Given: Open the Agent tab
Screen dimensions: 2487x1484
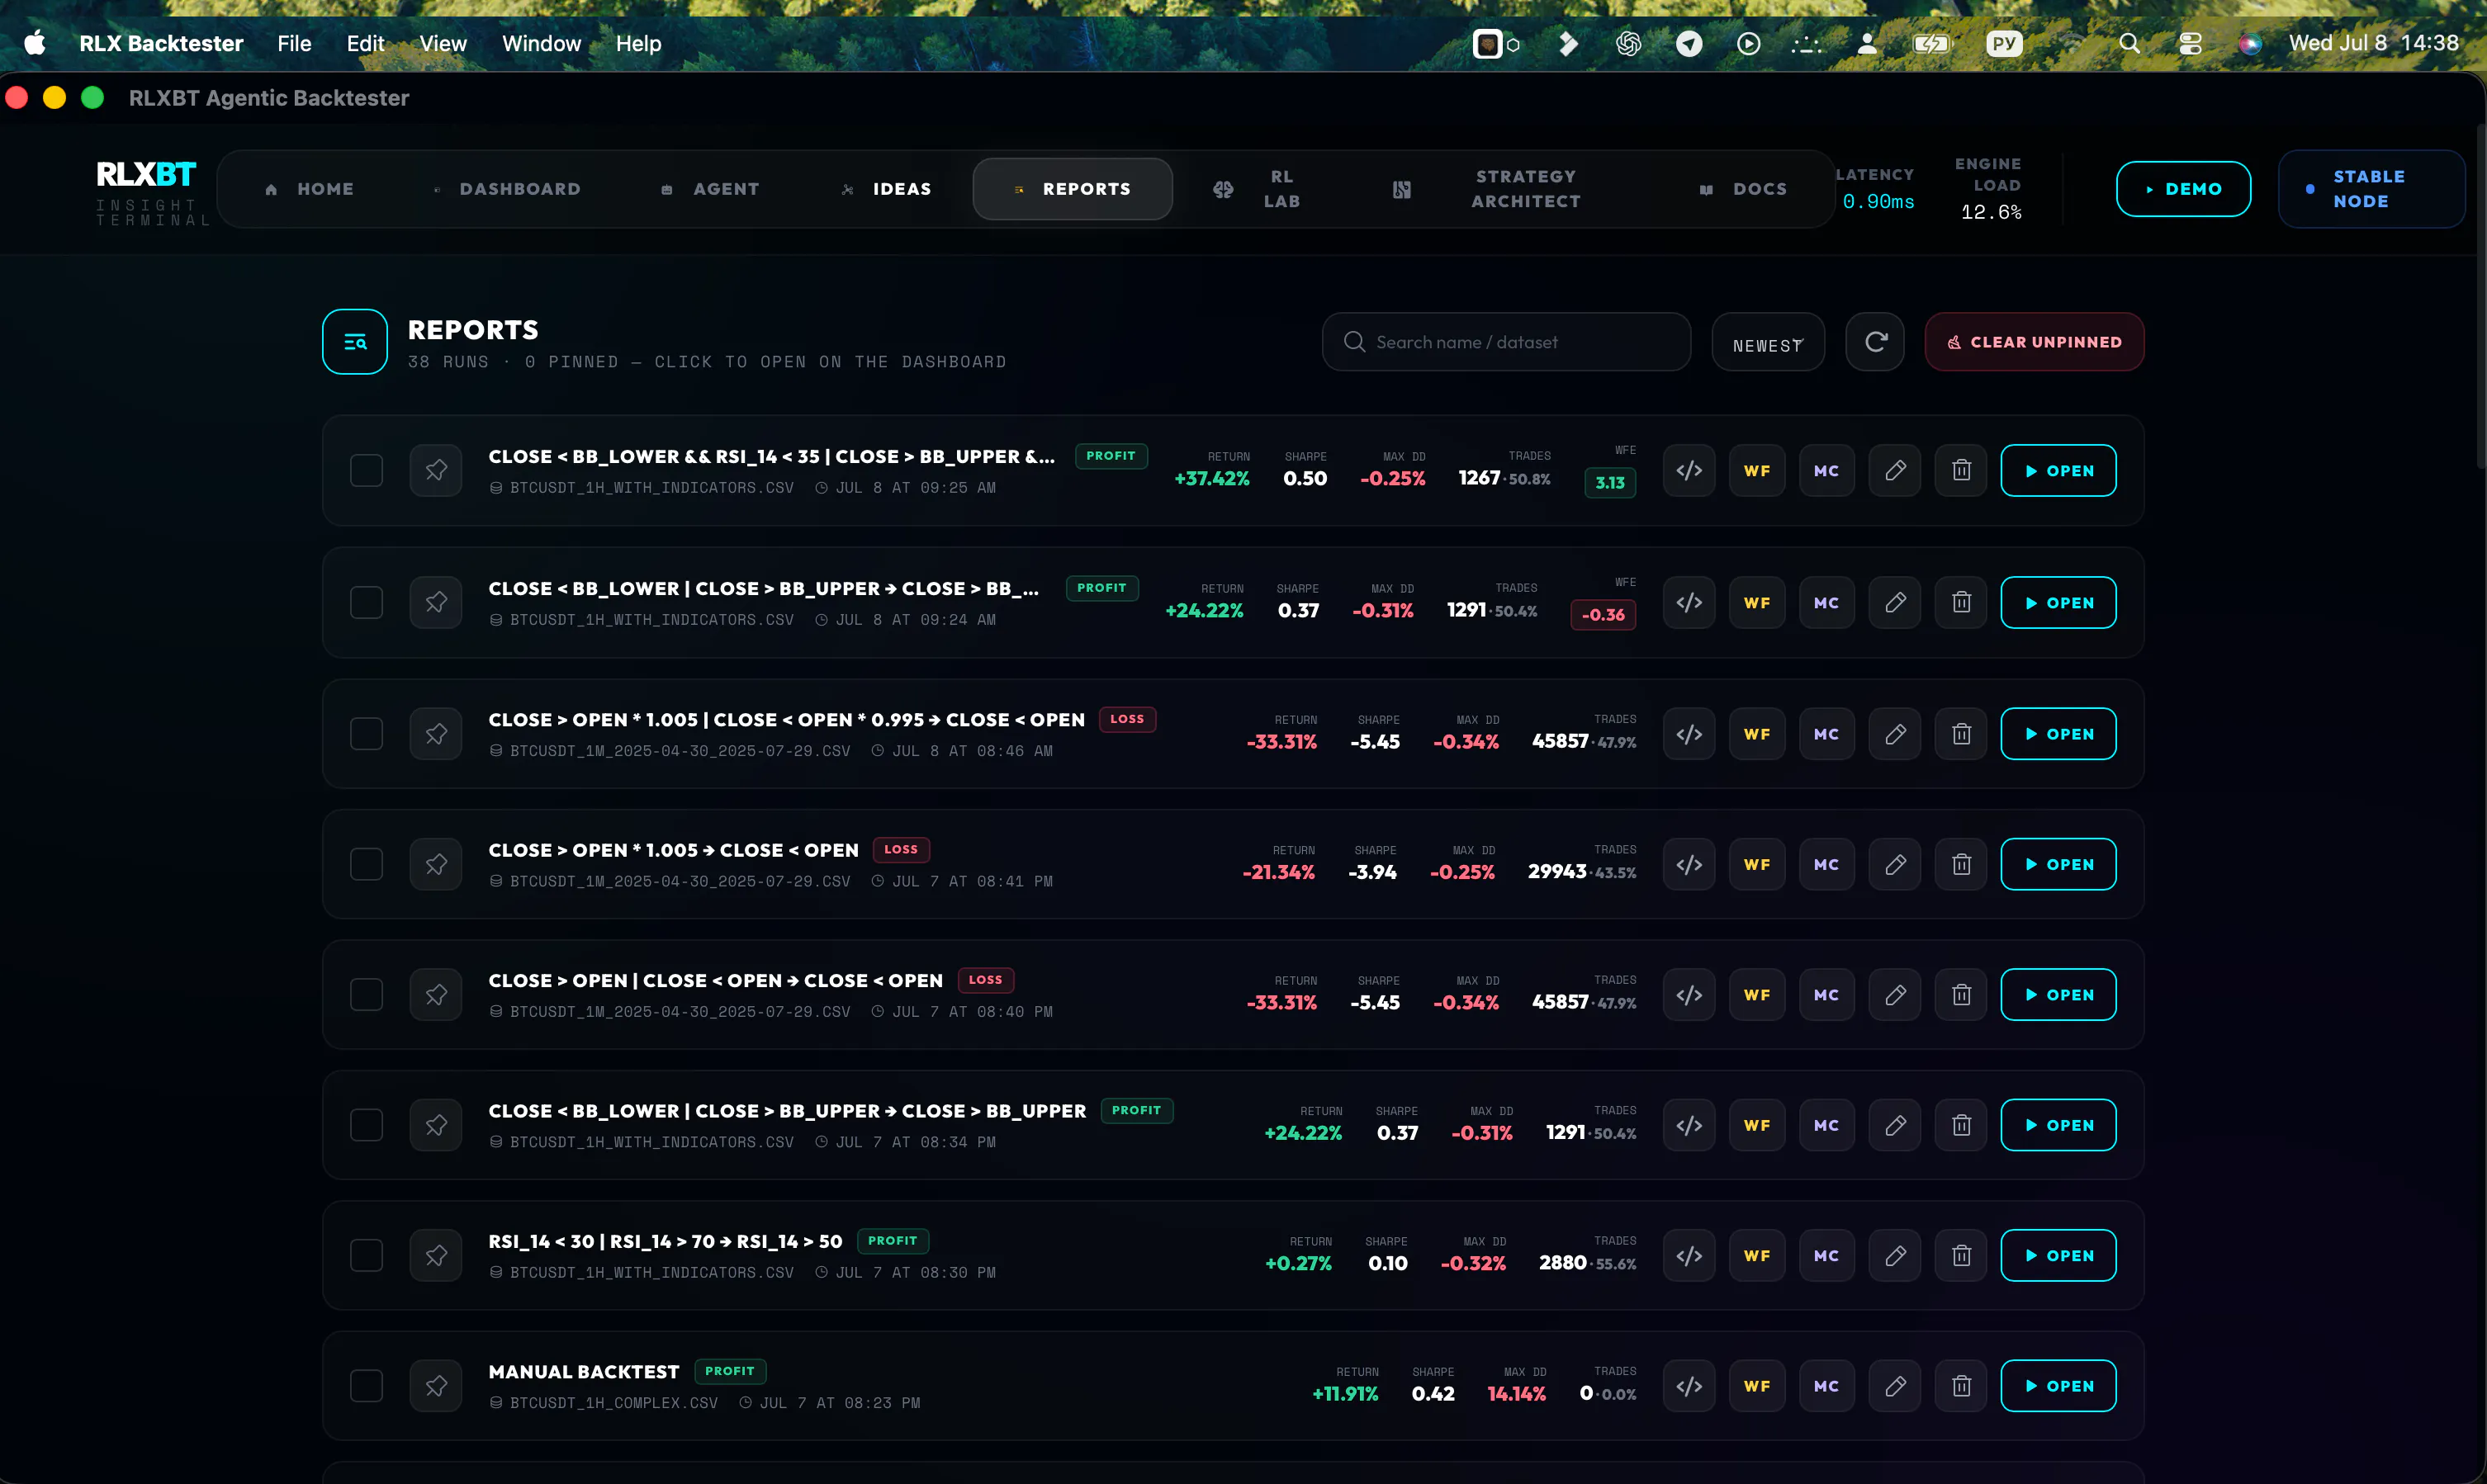Looking at the screenshot, I should [710, 189].
